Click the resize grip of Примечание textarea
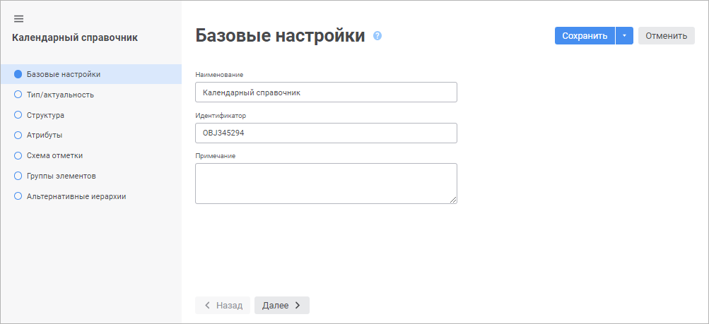 [453, 200]
